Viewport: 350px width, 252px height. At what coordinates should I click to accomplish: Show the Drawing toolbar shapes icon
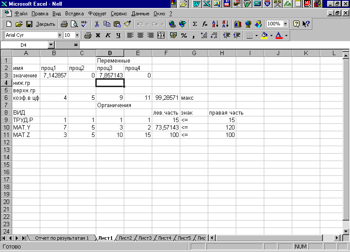258,24
